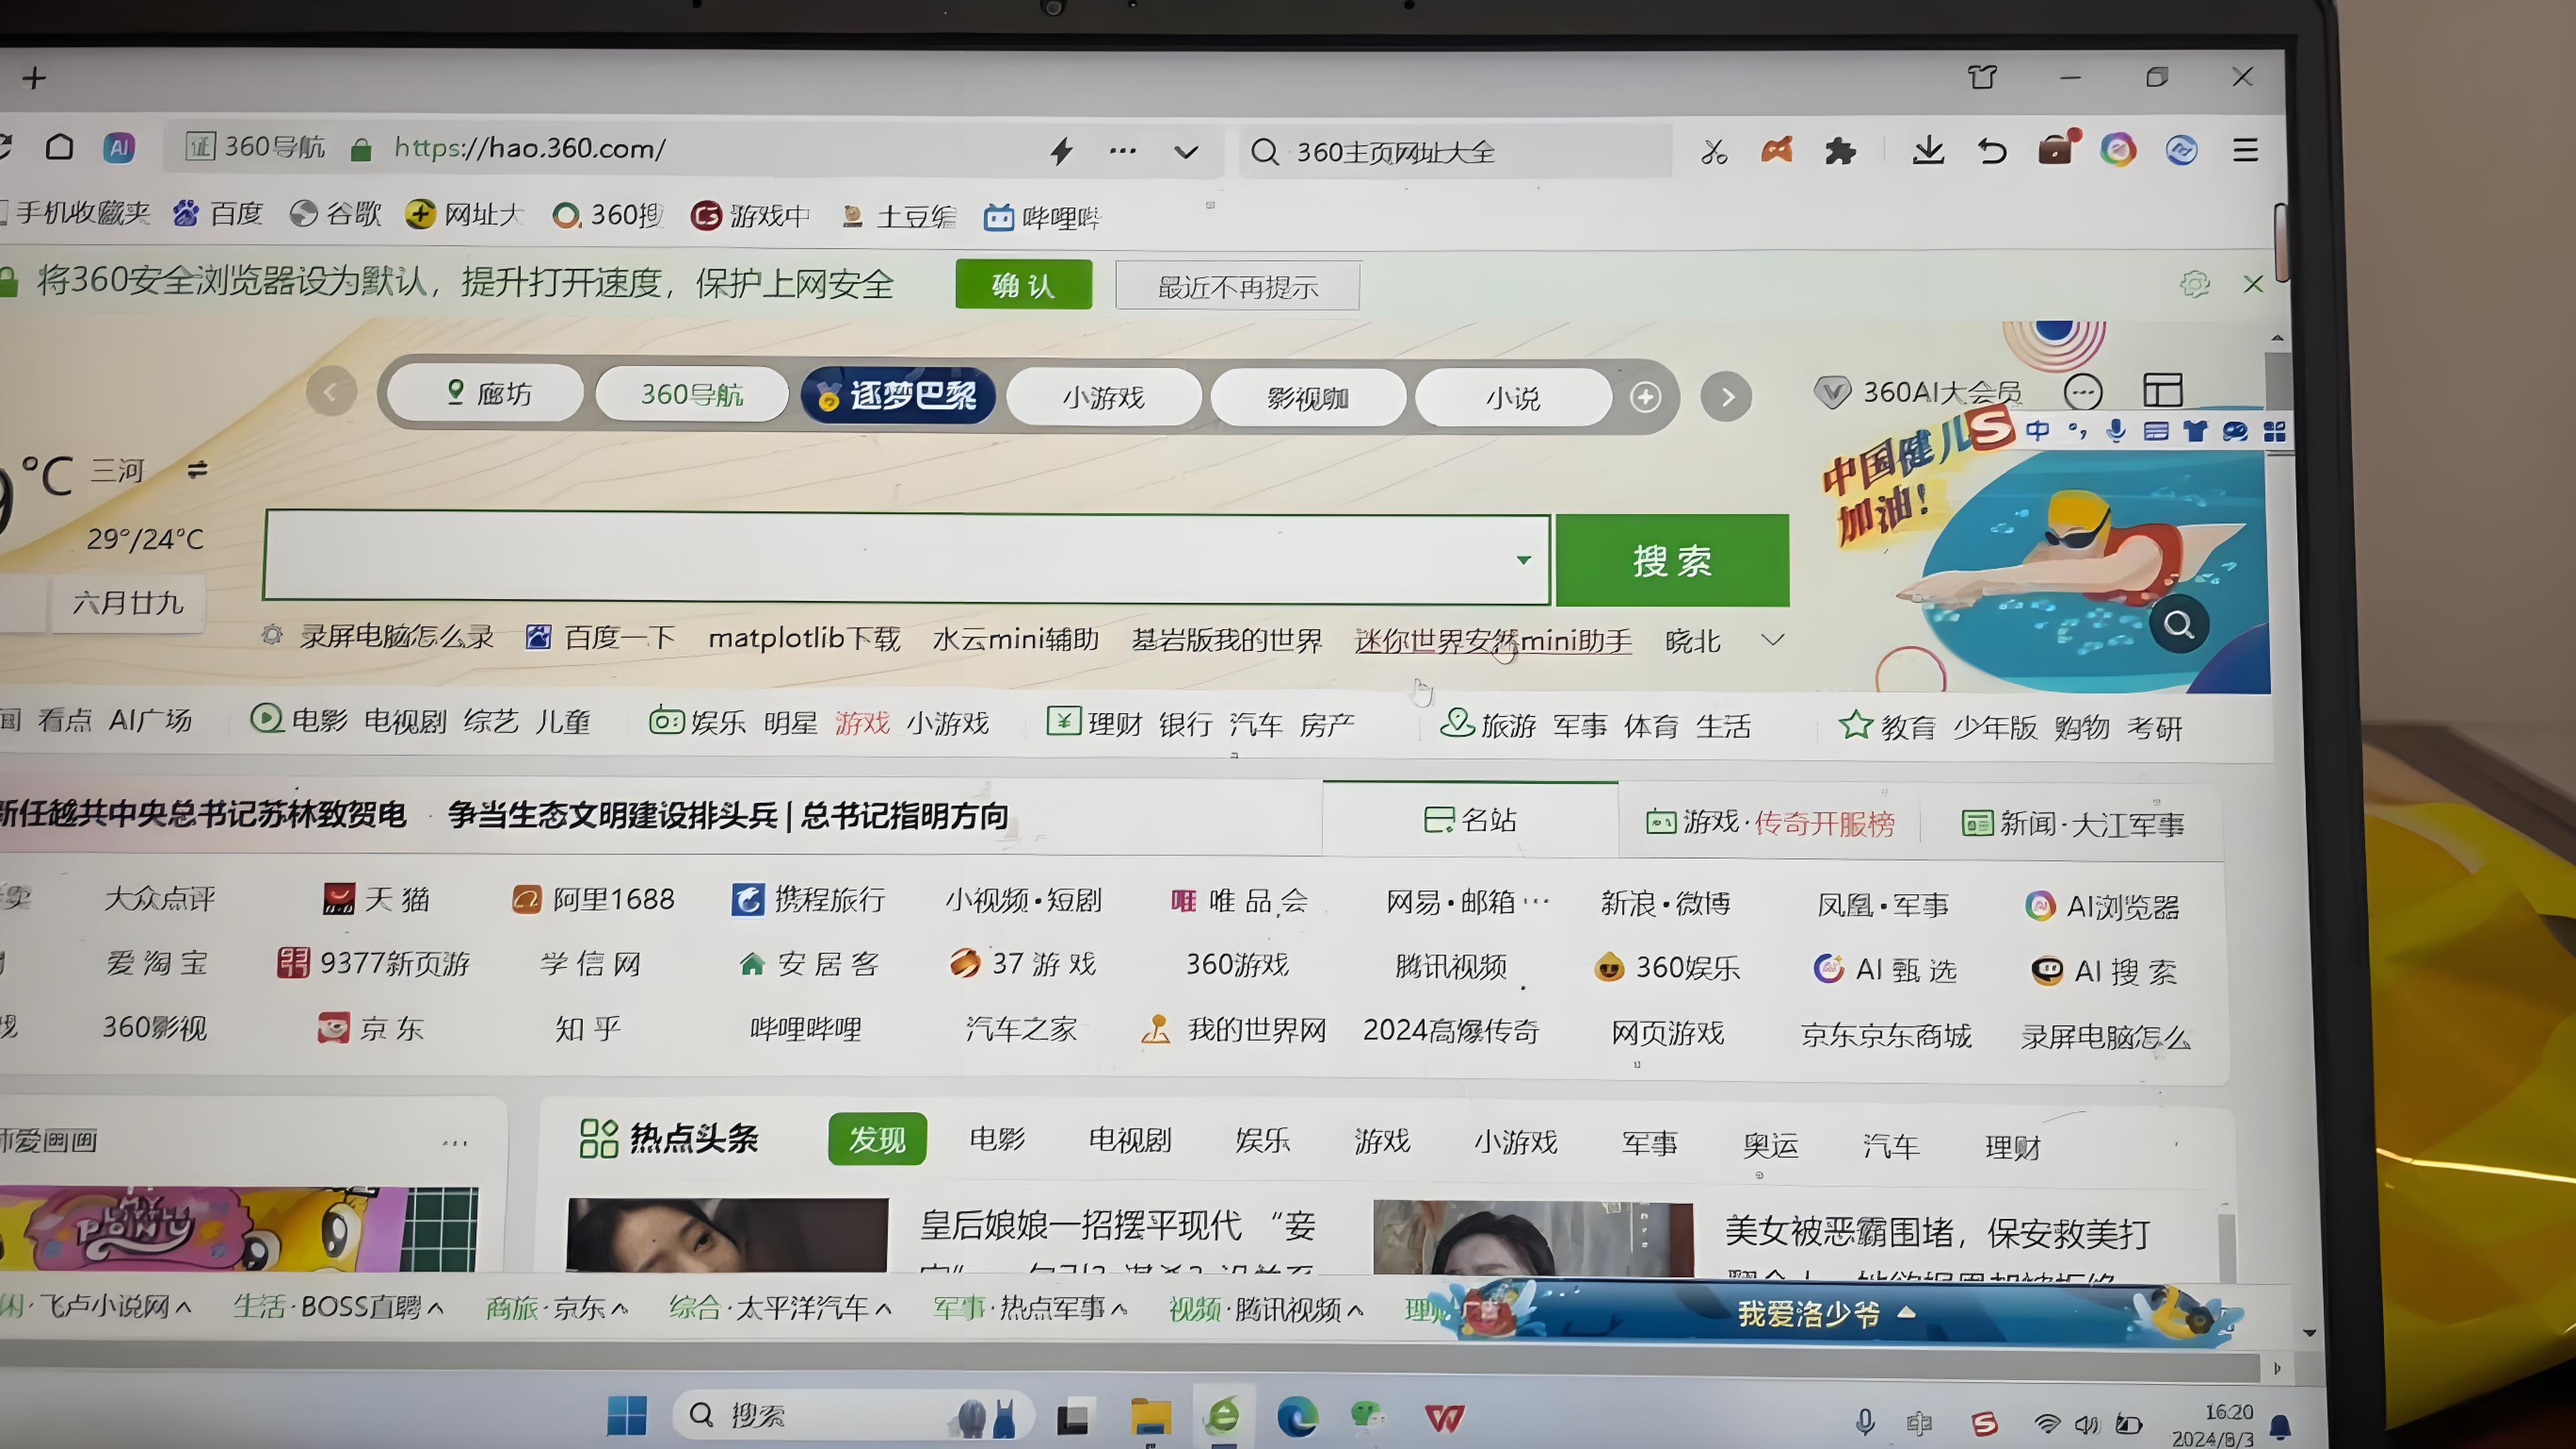The width and height of the screenshot is (2576, 1449).
Task: Open the extensions puzzle-piece icon
Action: (x=1840, y=150)
